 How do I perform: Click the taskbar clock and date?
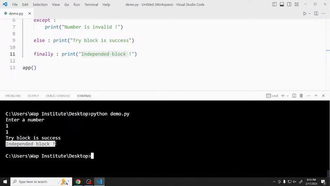point(311,181)
